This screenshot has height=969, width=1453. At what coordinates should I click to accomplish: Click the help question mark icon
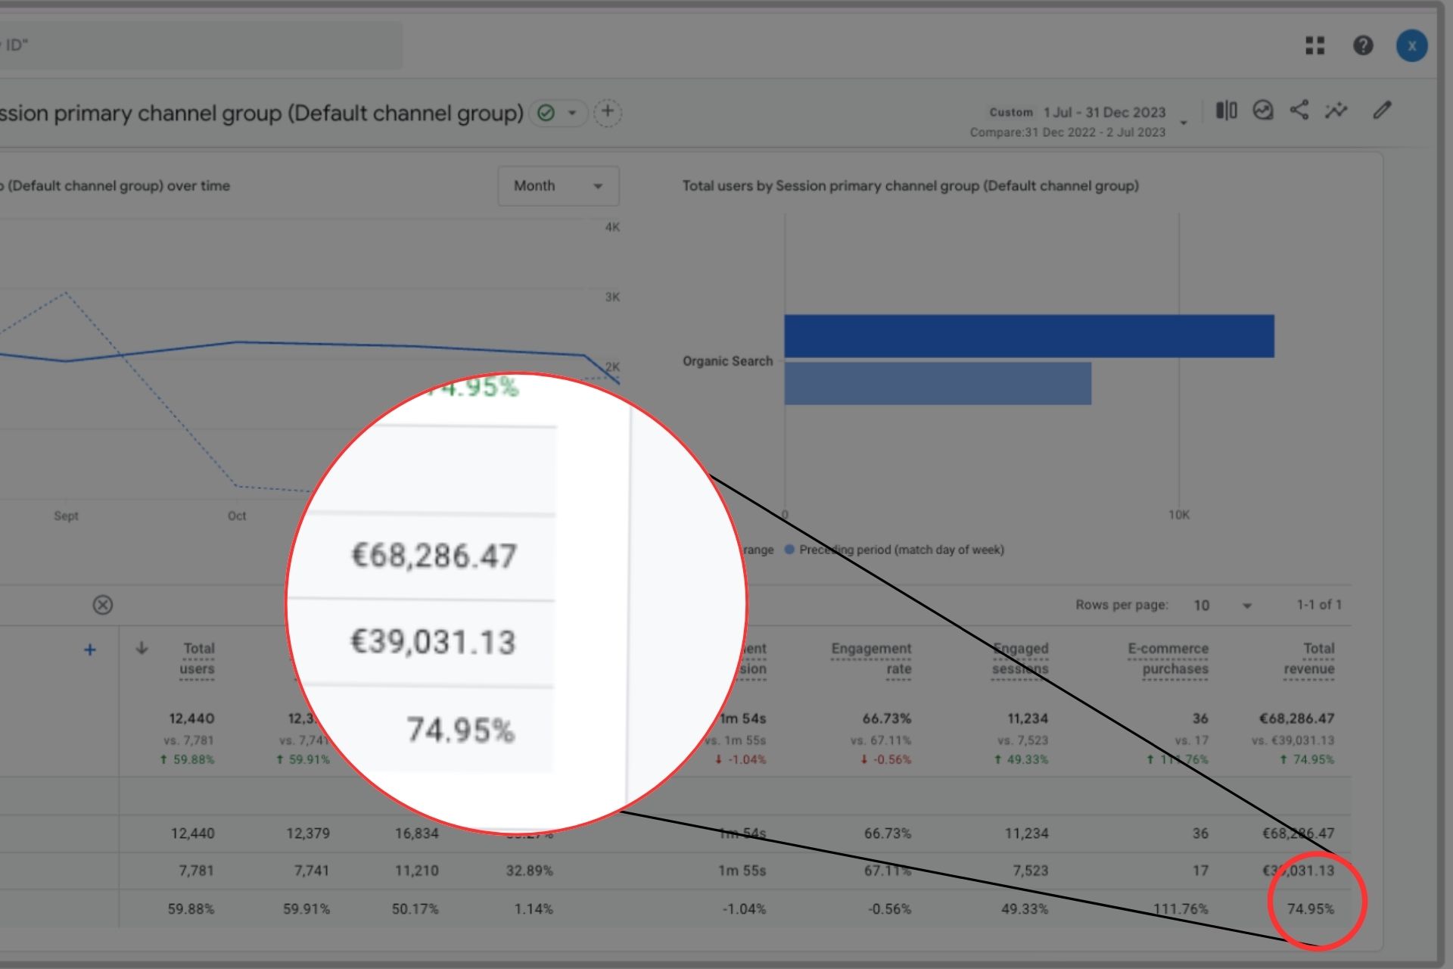click(x=1363, y=45)
